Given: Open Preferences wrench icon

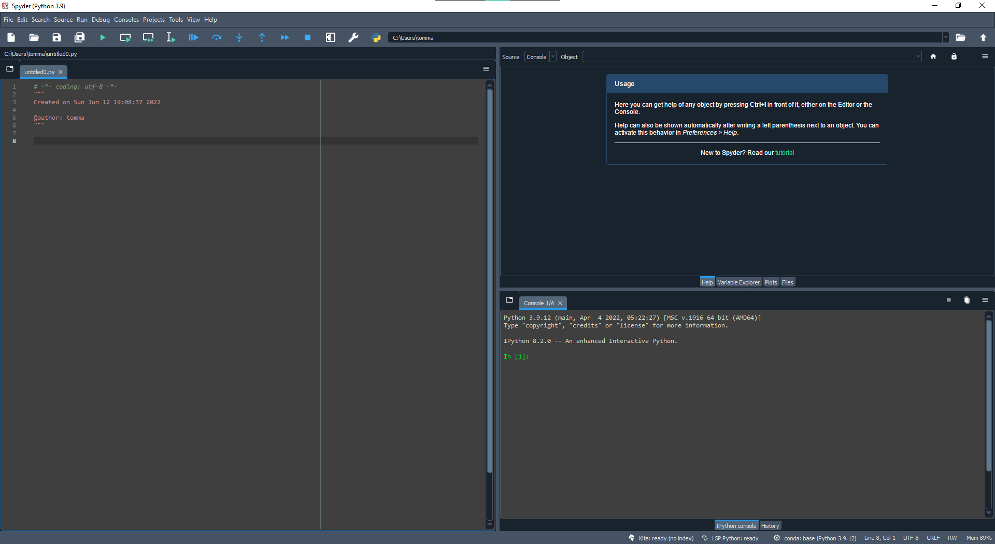Looking at the screenshot, I should click(353, 37).
